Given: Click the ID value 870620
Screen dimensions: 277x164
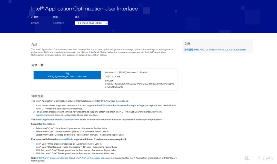Looking at the screenshot, I should coord(35,23).
